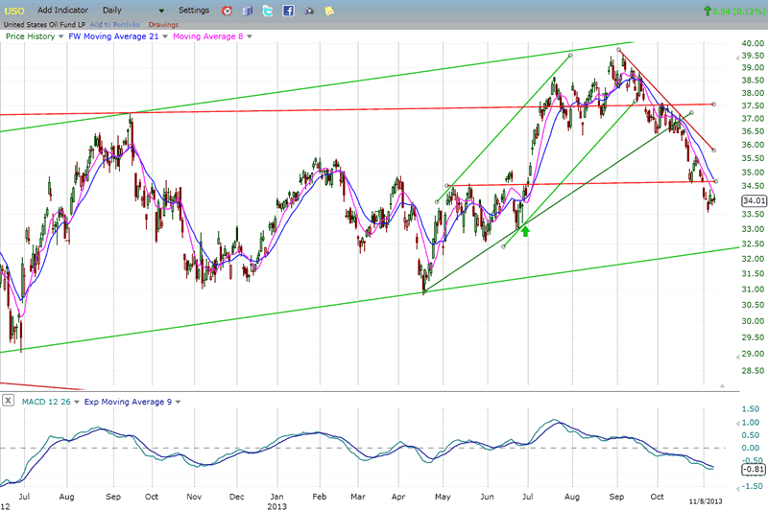Close the MACD indicator panel
Viewport: 768px width, 510px height.
(x=8, y=401)
